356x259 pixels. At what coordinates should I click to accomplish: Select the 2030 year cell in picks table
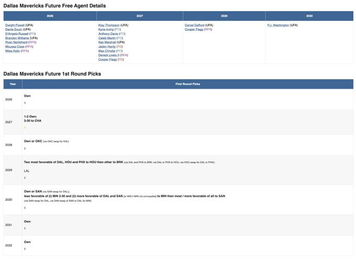coord(13,200)
